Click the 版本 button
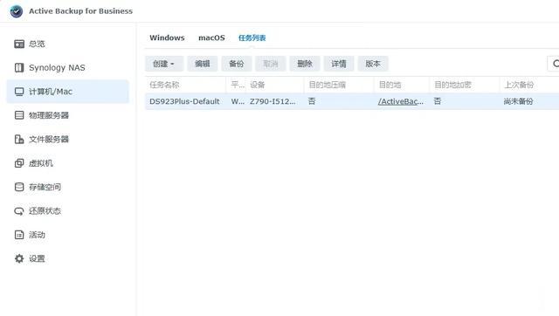The height and width of the screenshot is (316, 559). tap(373, 64)
